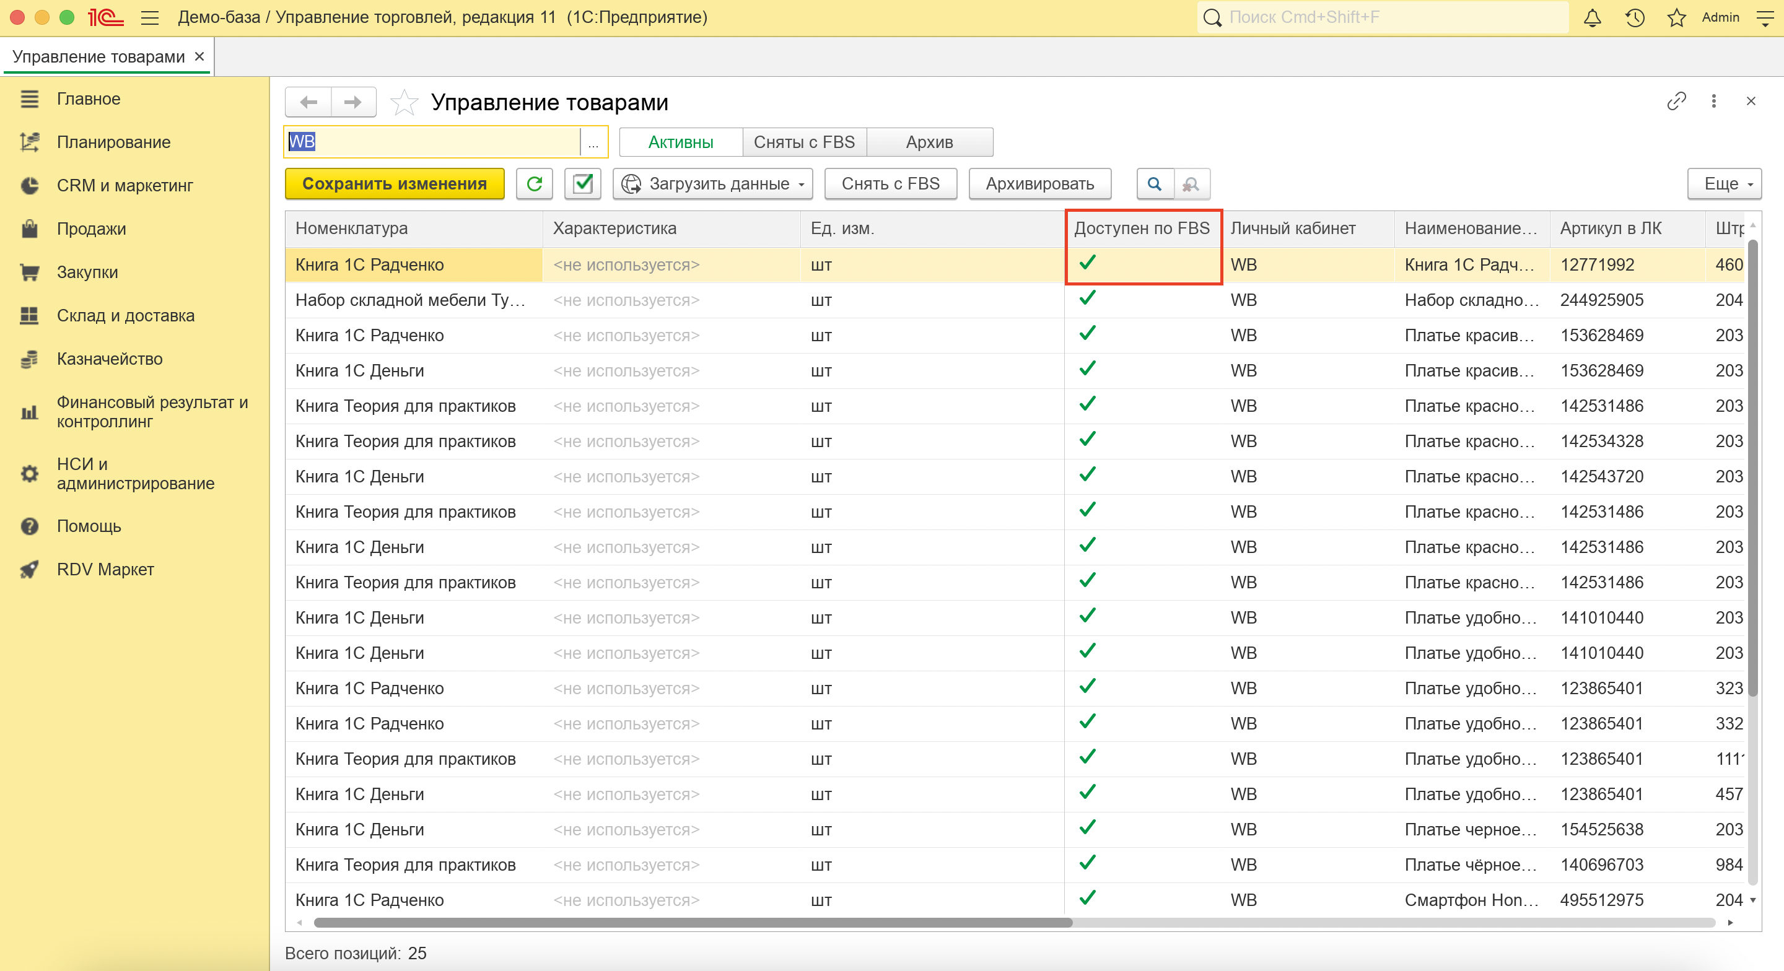Viewport: 1784px width, 971px height.
Task: Switch to the Сняты с FBS tab
Action: click(x=804, y=142)
